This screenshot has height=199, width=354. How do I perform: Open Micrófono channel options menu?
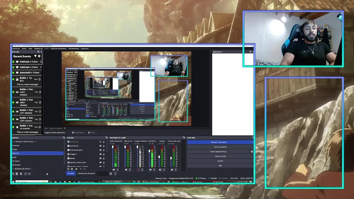[154, 170]
